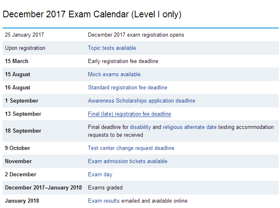This screenshot has width=280, height=208.
Task: Click the Exams graded text
Action: click(105, 188)
